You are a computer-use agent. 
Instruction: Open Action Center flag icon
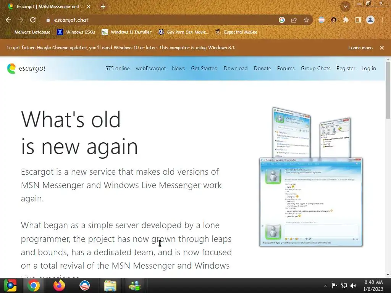click(x=334, y=285)
